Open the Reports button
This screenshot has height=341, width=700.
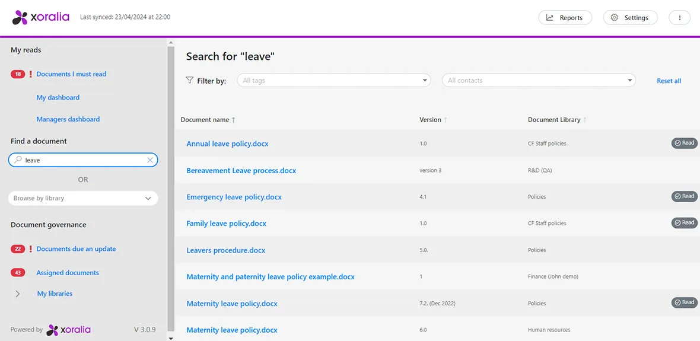click(x=565, y=18)
